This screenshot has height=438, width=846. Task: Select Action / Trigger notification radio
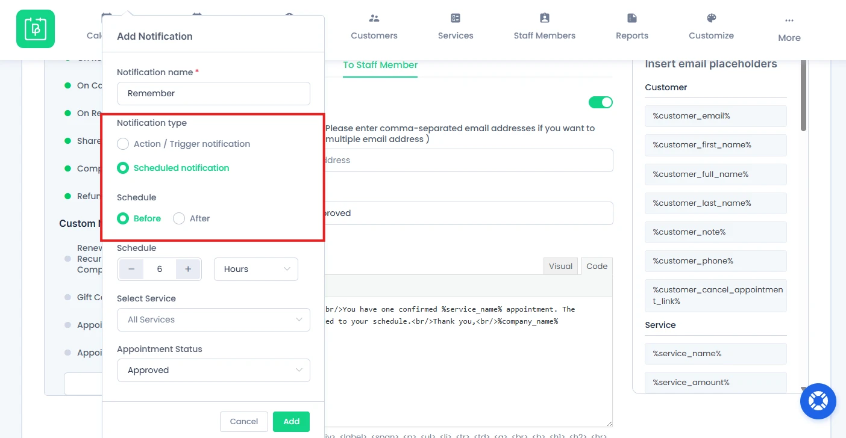123,144
